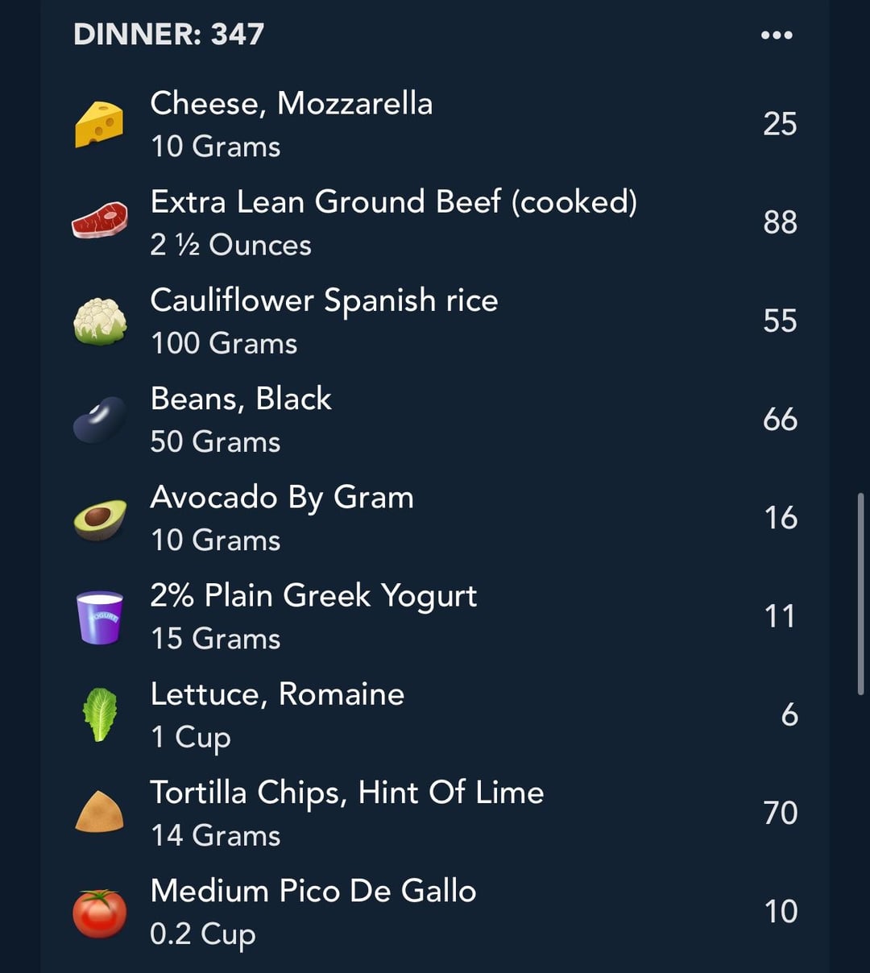
Task: Open 2% Plain Greek Yogurt entry
Action: pyautogui.click(x=435, y=616)
